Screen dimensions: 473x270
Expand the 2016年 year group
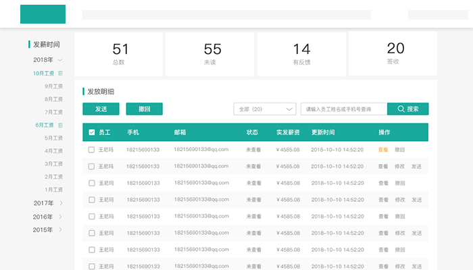60,217
